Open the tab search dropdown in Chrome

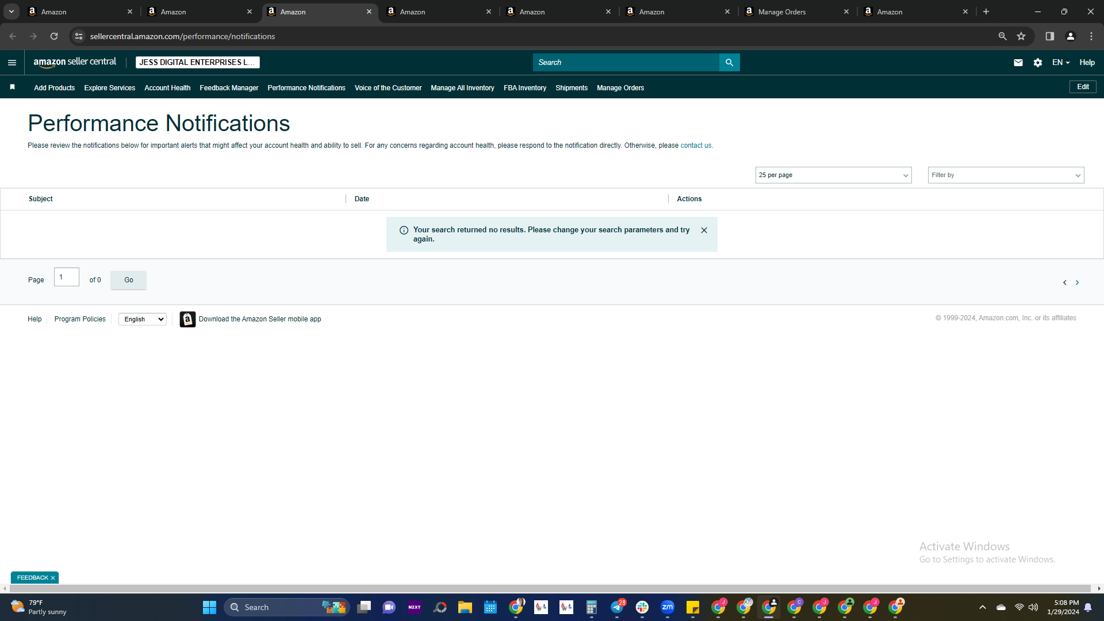(11, 11)
